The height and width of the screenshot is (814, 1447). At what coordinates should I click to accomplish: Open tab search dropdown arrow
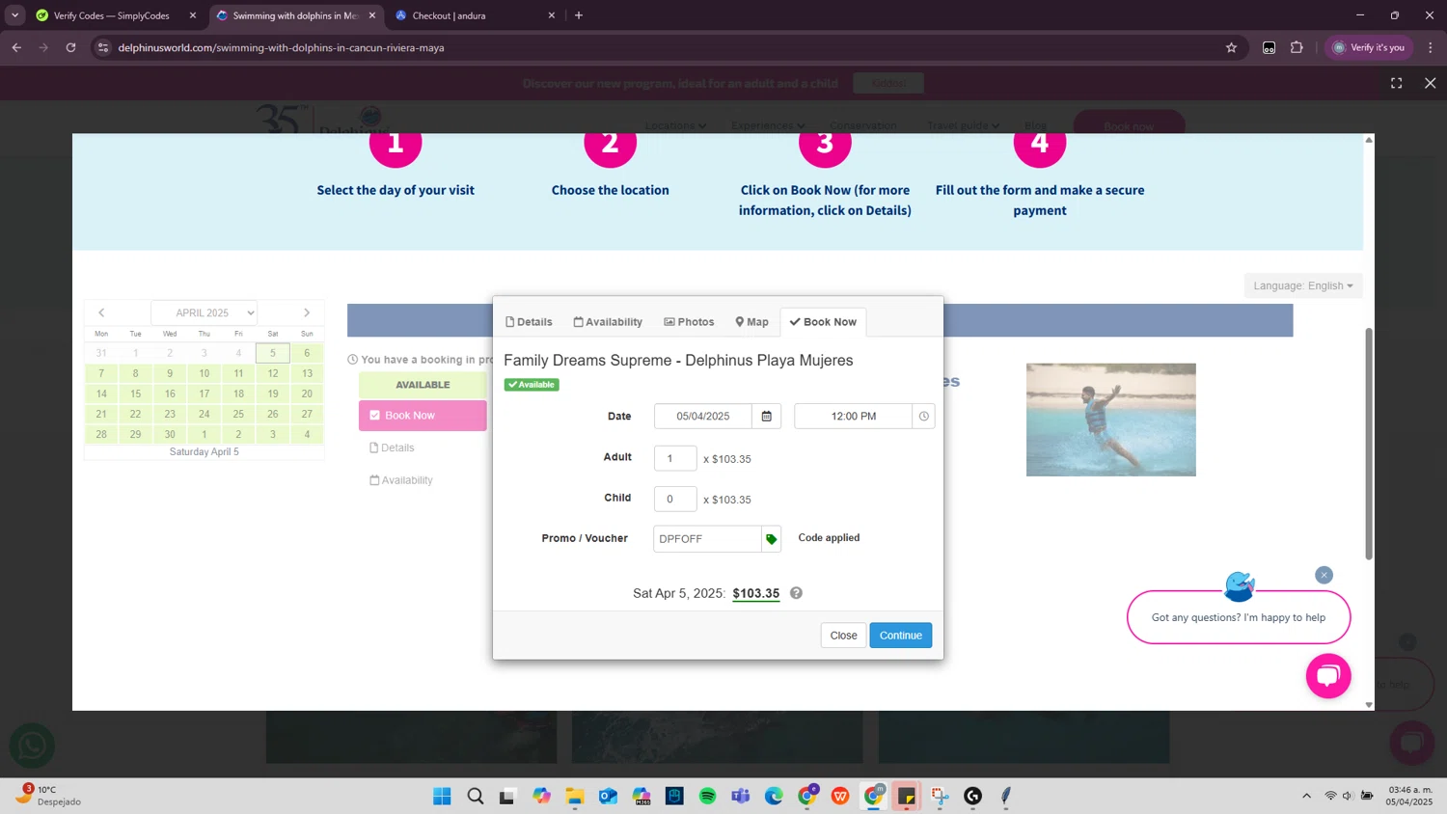tap(14, 15)
